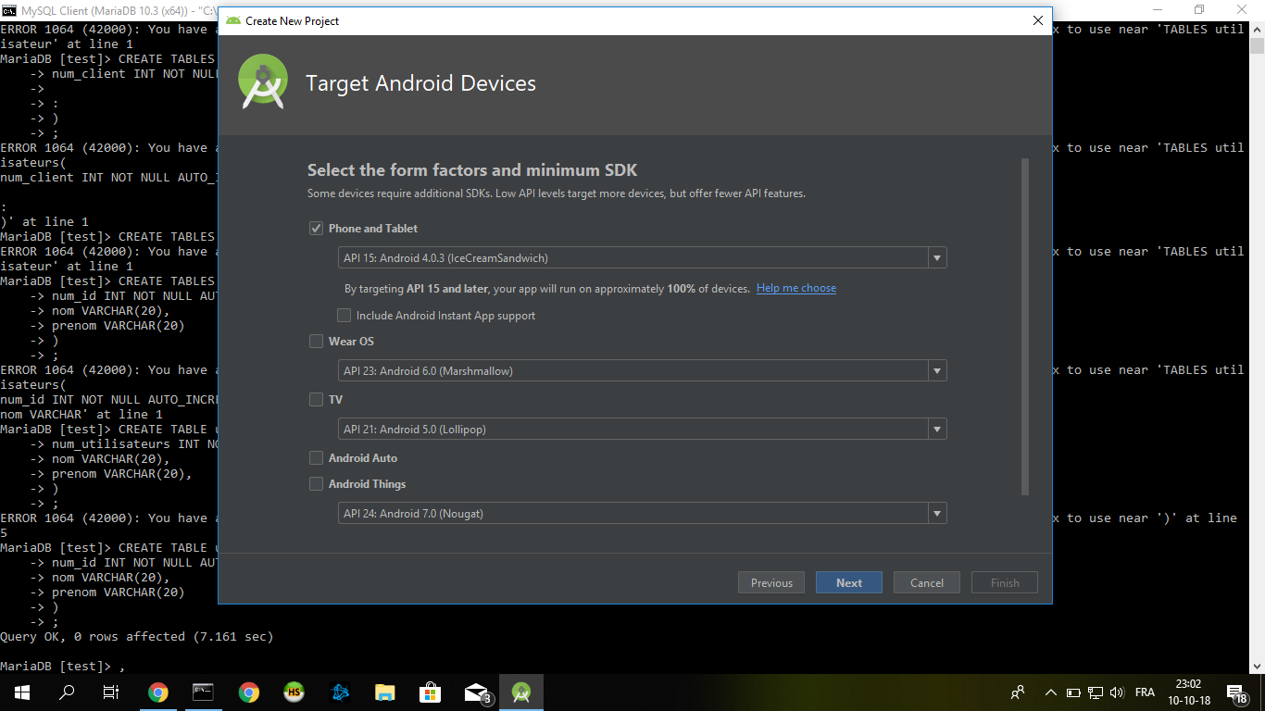
Task: Open Microsoft Store from the taskbar
Action: coord(430,692)
